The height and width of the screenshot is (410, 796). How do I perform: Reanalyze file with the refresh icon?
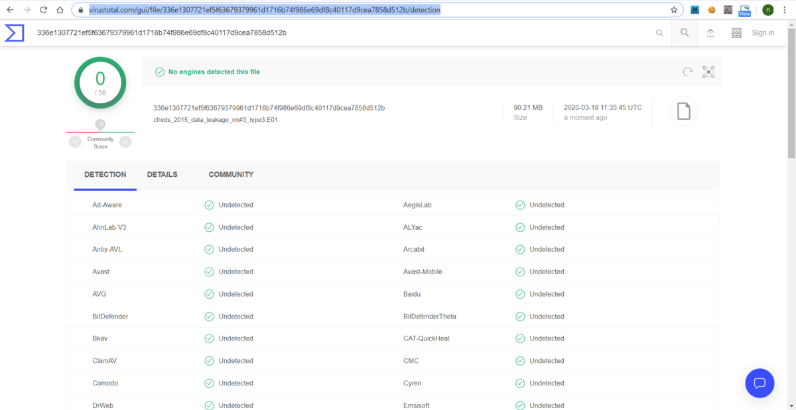click(688, 72)
